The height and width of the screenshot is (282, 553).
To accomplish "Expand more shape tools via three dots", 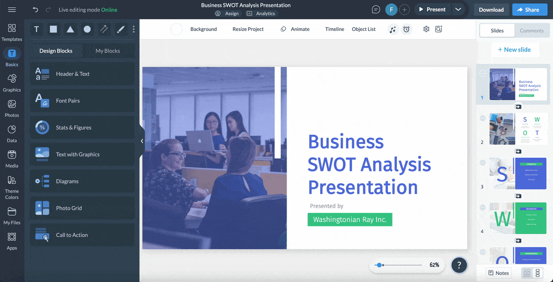I will (134, 29).
